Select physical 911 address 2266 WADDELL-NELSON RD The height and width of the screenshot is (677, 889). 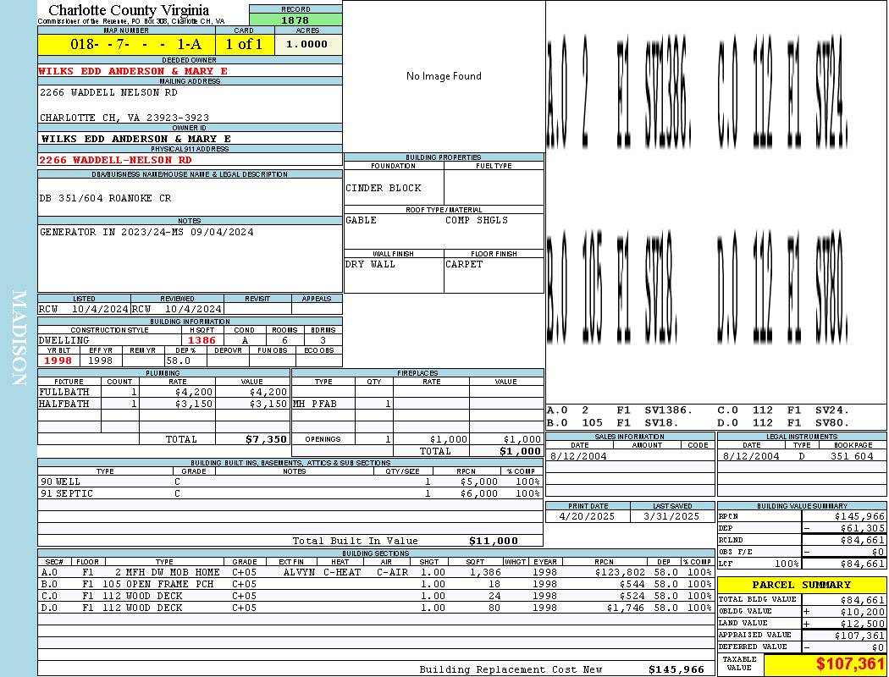tap(115, 160)
